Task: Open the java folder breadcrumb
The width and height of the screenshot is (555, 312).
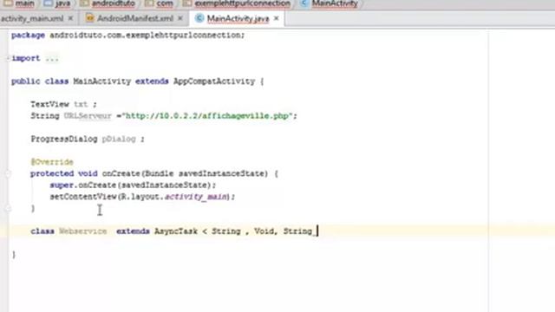Action: pos(57,3)
